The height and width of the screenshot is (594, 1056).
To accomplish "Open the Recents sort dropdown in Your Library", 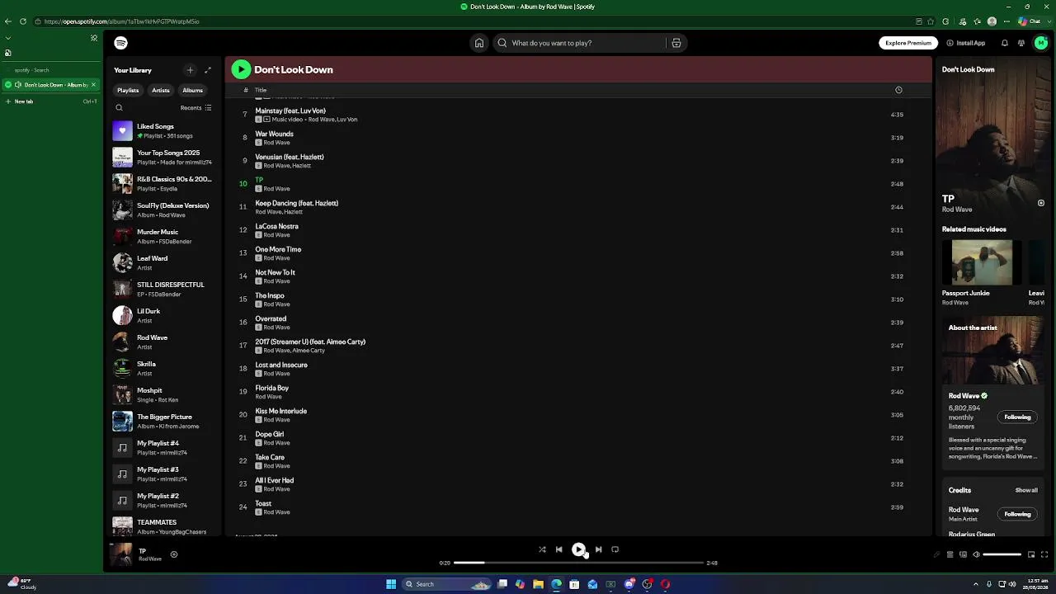I will (x=196, y=108).
